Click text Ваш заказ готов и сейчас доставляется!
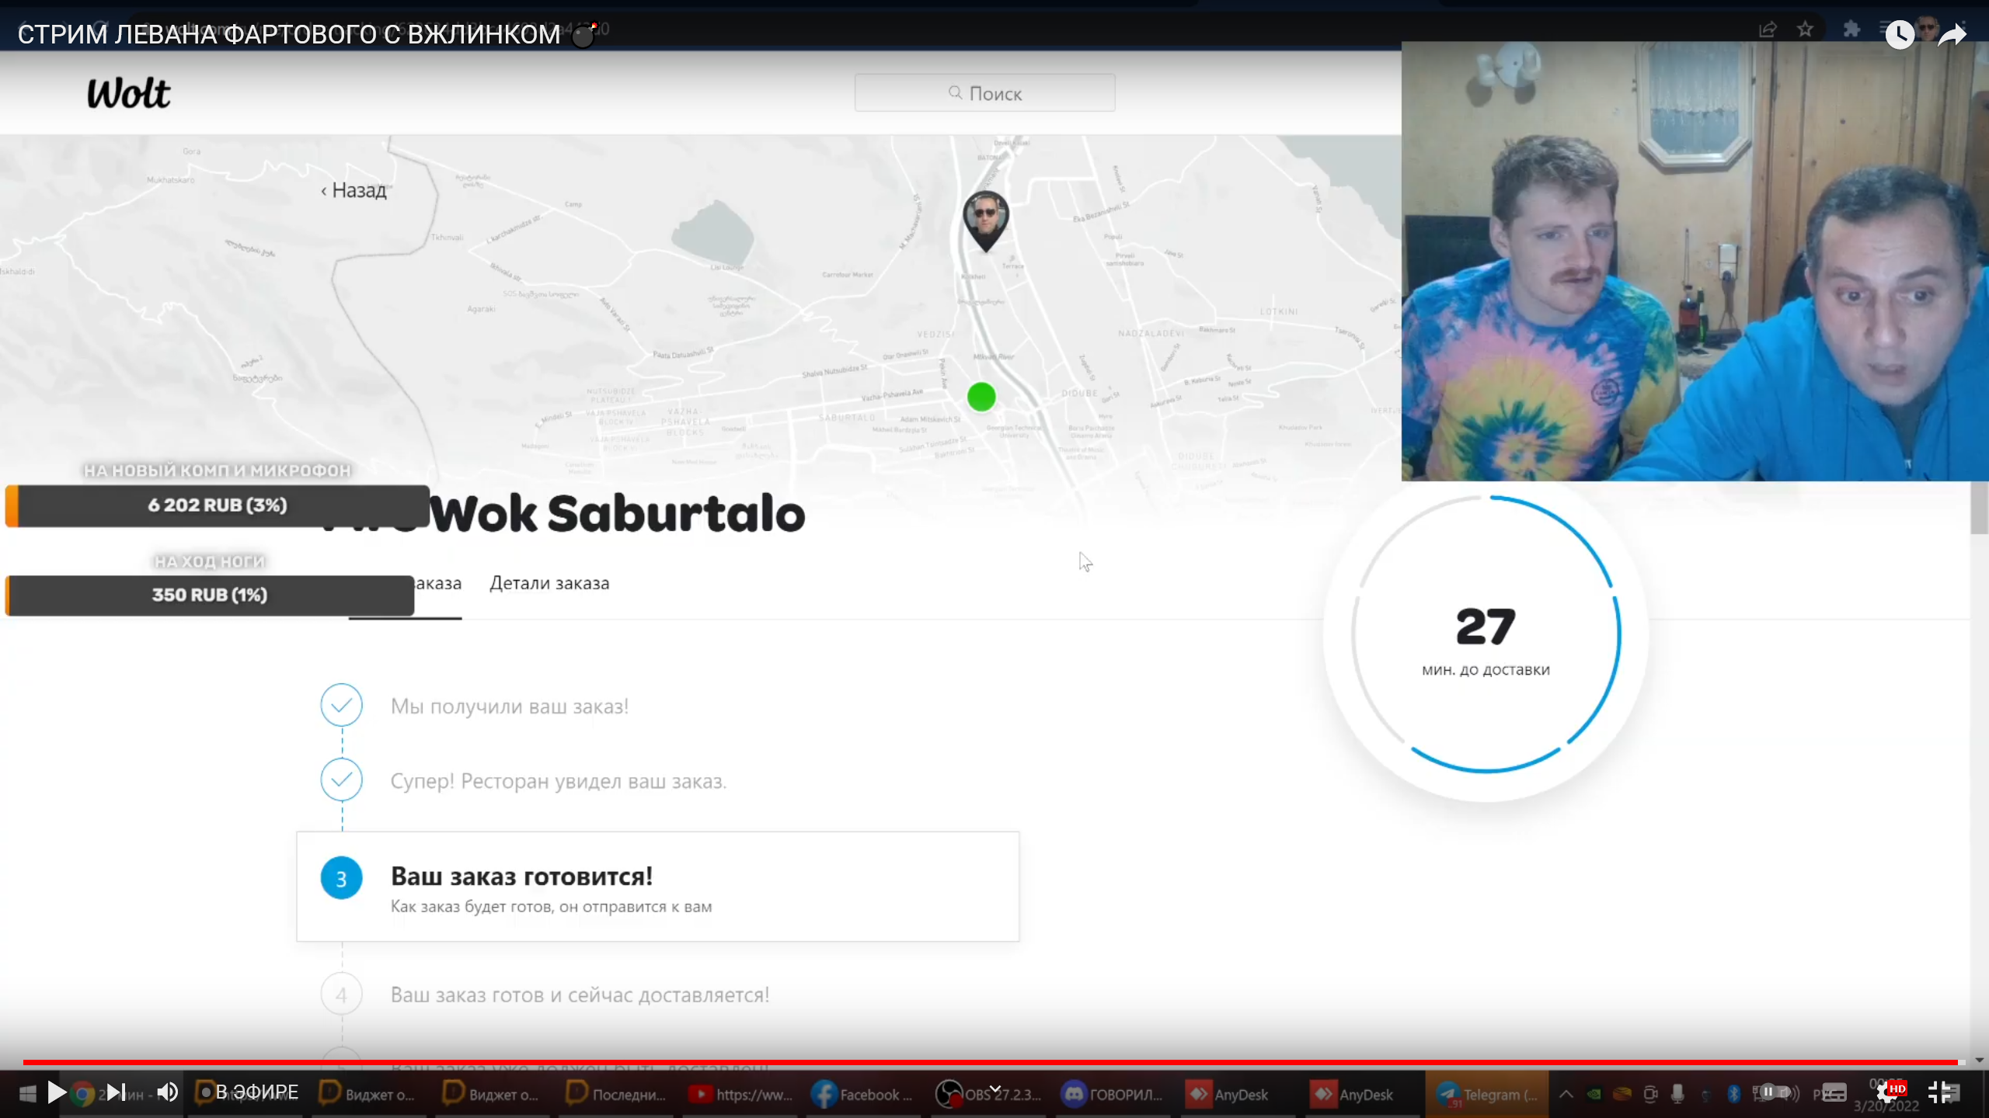This screenshot has width=1989, height=1118. [580, 995]
